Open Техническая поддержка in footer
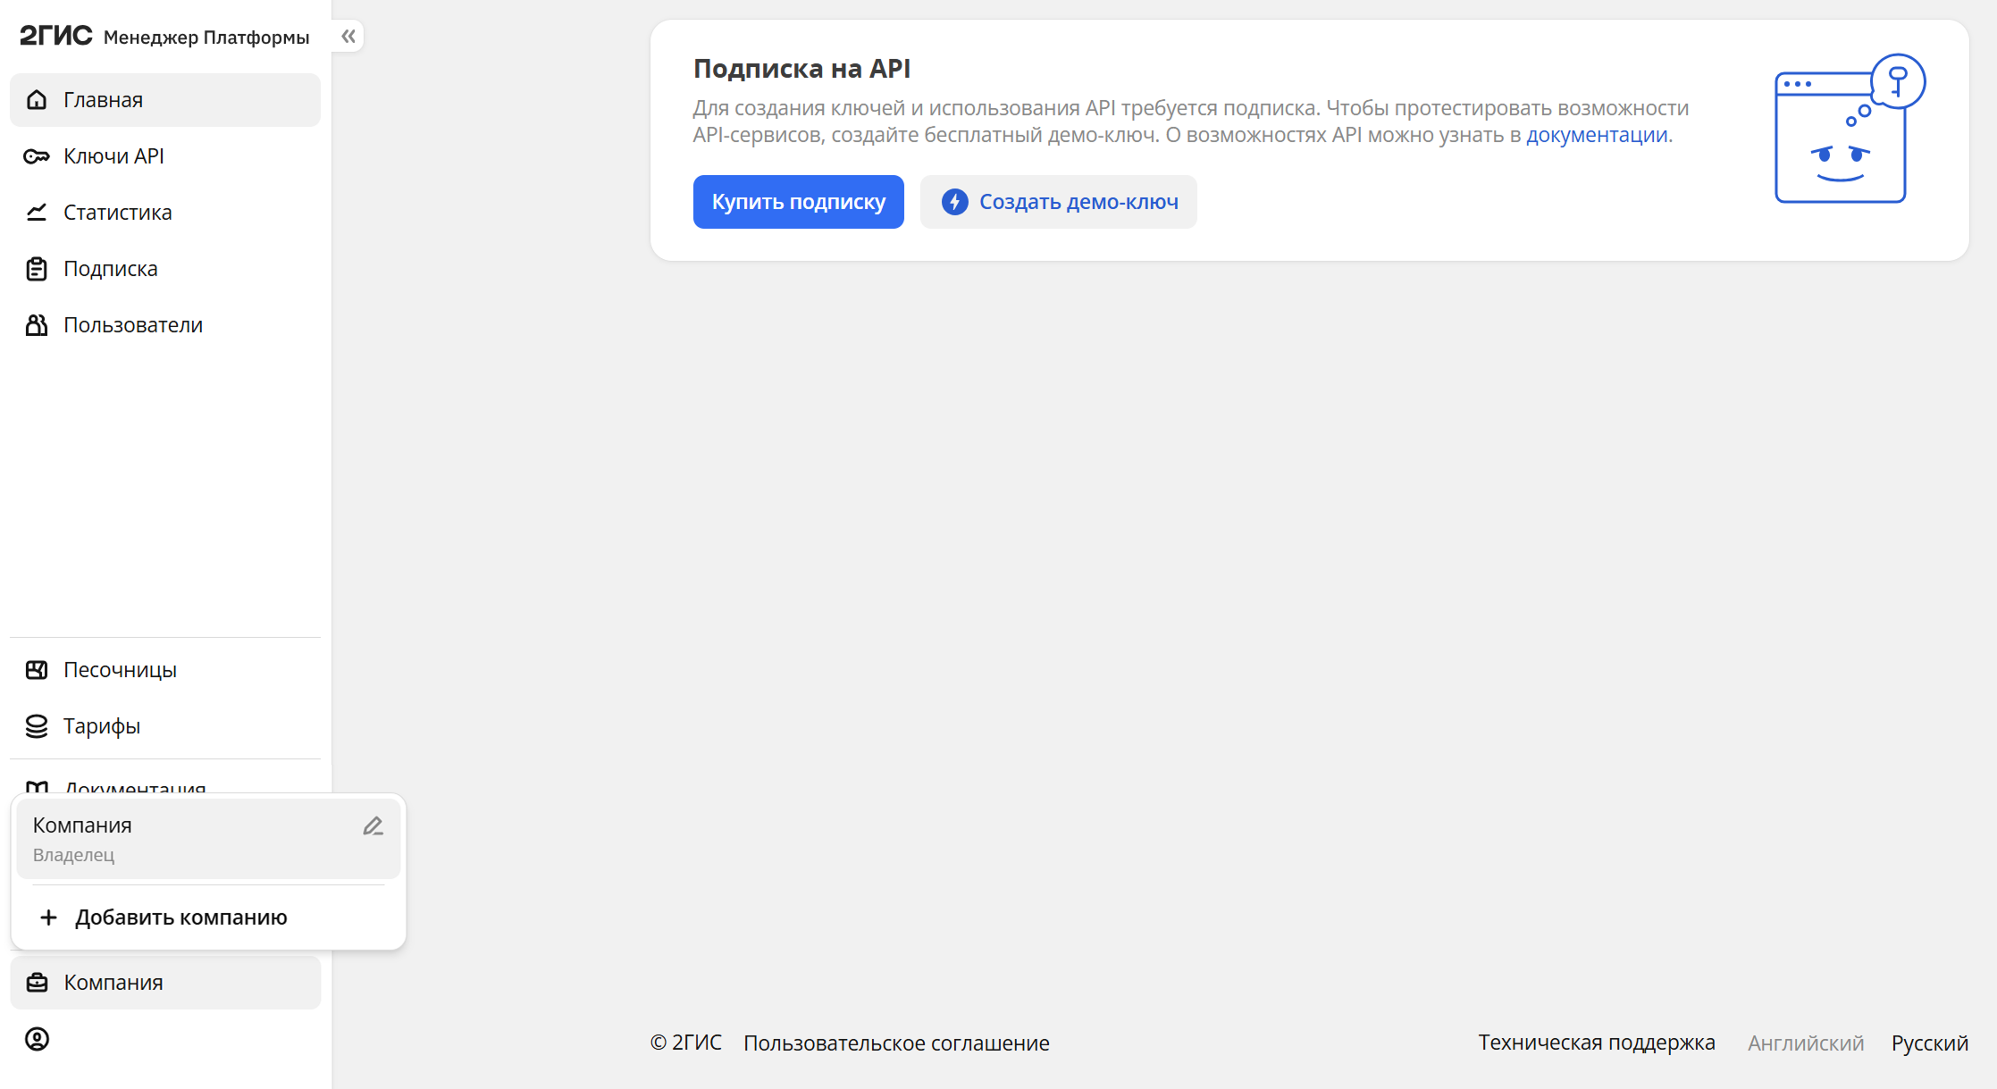The image size is (1997, 1089). (x=1596, y=1043)
